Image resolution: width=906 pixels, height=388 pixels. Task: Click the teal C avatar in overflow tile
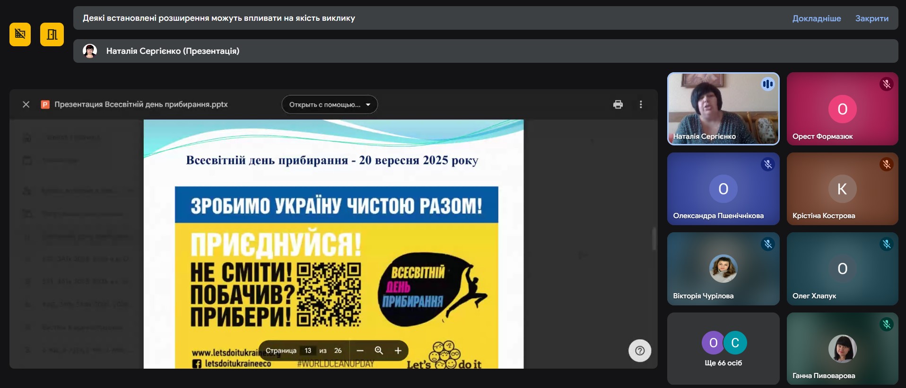click(735, 343)
